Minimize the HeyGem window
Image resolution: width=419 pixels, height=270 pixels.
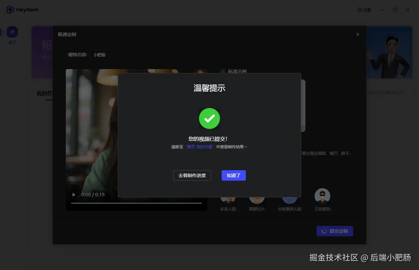pos(382,10)
